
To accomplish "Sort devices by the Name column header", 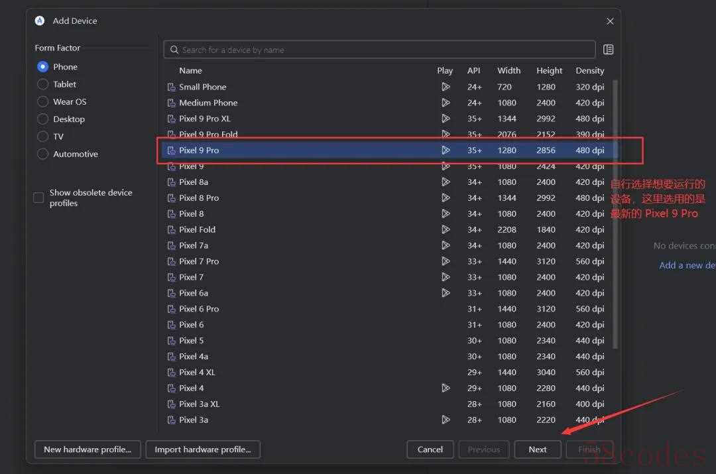I will click(x=190, y=70).
